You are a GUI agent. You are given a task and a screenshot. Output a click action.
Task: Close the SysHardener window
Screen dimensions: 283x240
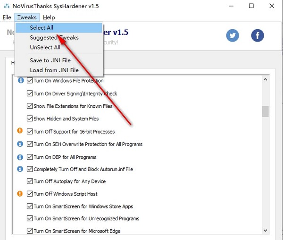[x=272, y=6]
